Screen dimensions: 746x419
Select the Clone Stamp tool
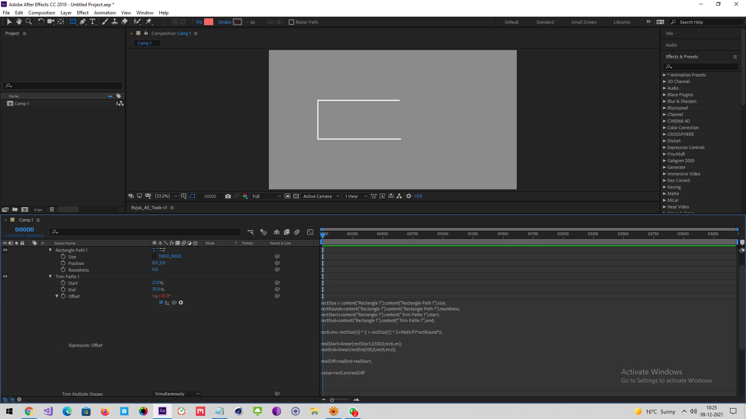pyautogui.click(x=115, y=22)
